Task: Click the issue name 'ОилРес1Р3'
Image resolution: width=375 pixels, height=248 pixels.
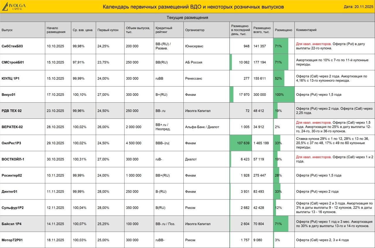Action: [11, 143]
